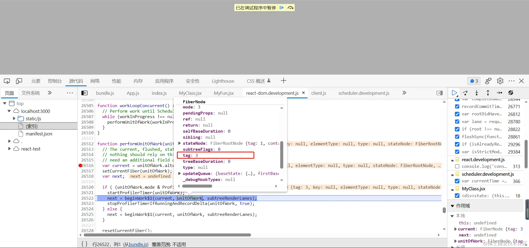Select the 文件系统 navigator tab
This screenshot has width=529, height=248.
tap(31, 93)
